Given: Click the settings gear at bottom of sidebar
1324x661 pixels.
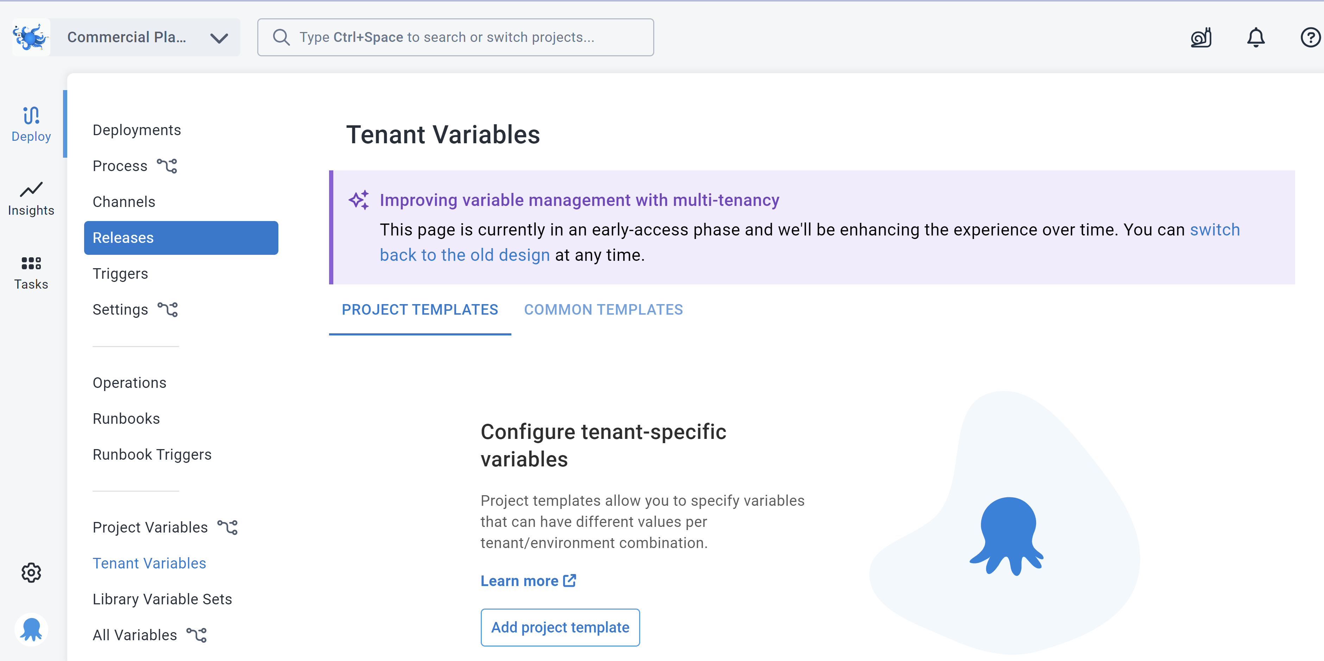Looking at the screenshot, I should 31,572.
